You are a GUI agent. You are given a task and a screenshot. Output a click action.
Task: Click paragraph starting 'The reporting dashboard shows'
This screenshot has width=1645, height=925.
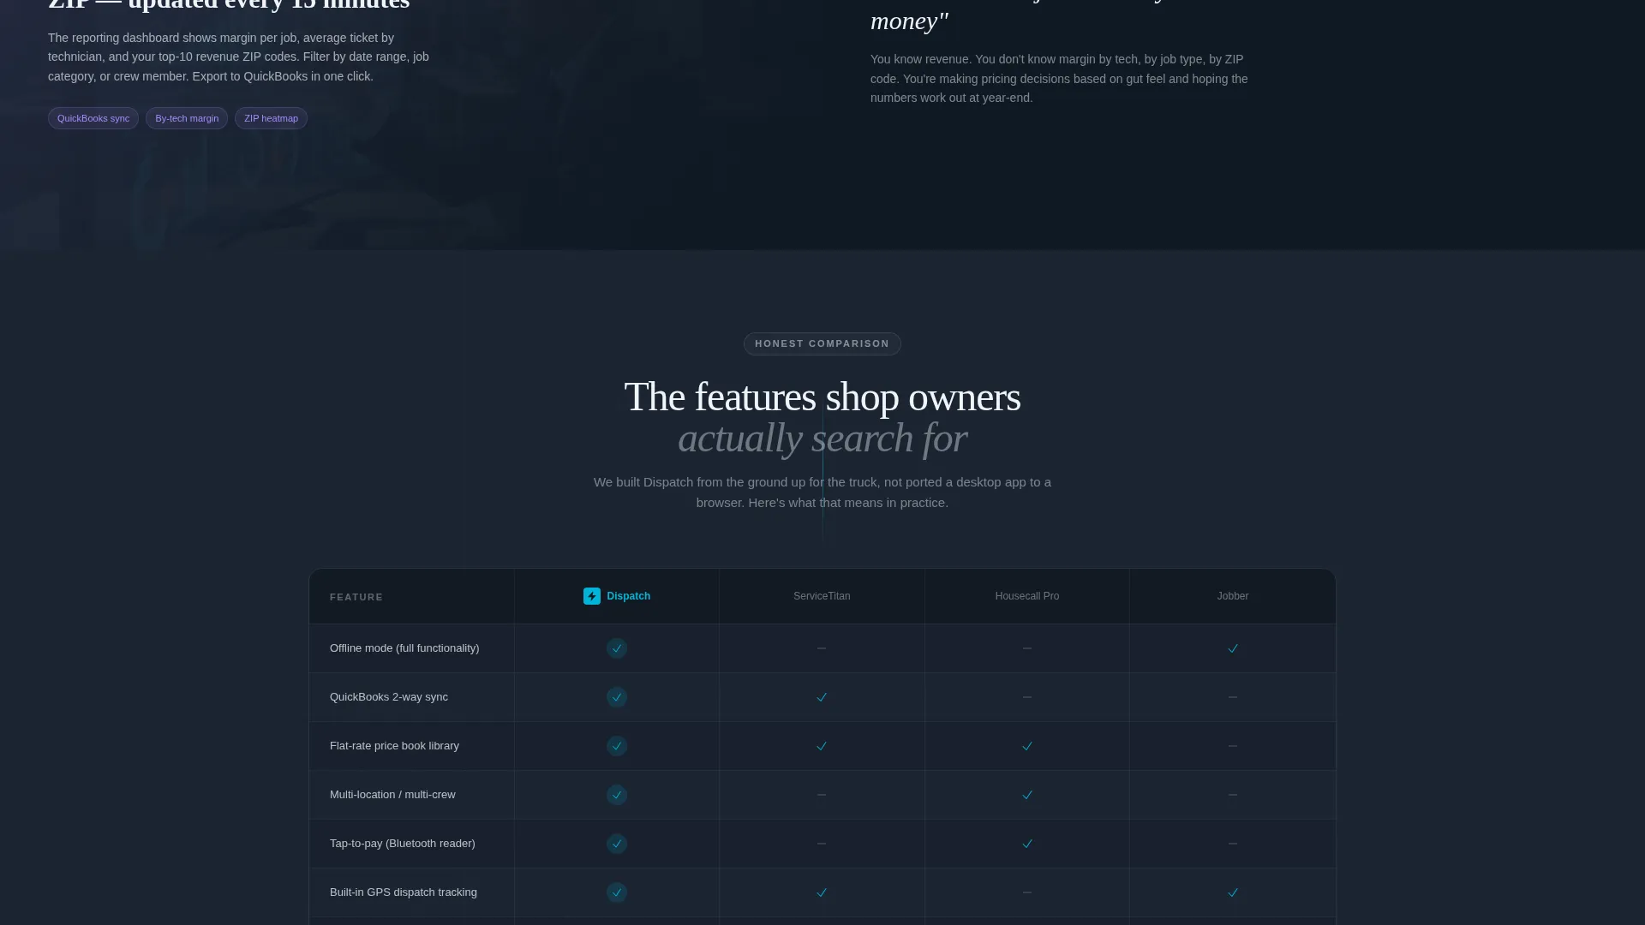239,57
